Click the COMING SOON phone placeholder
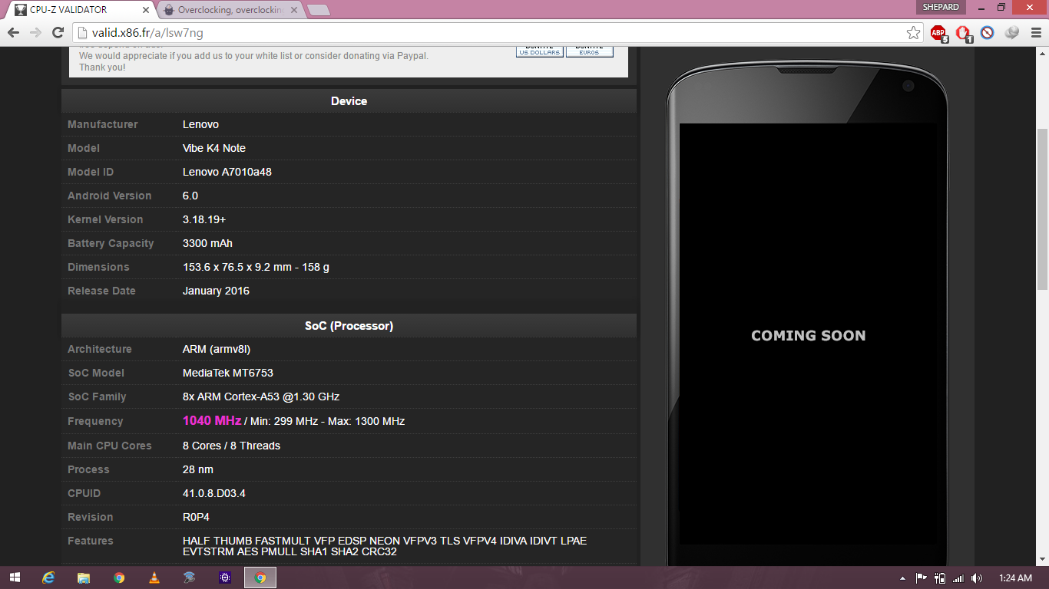This screenshot has width=1049, height=589. [x=808, y=335]
